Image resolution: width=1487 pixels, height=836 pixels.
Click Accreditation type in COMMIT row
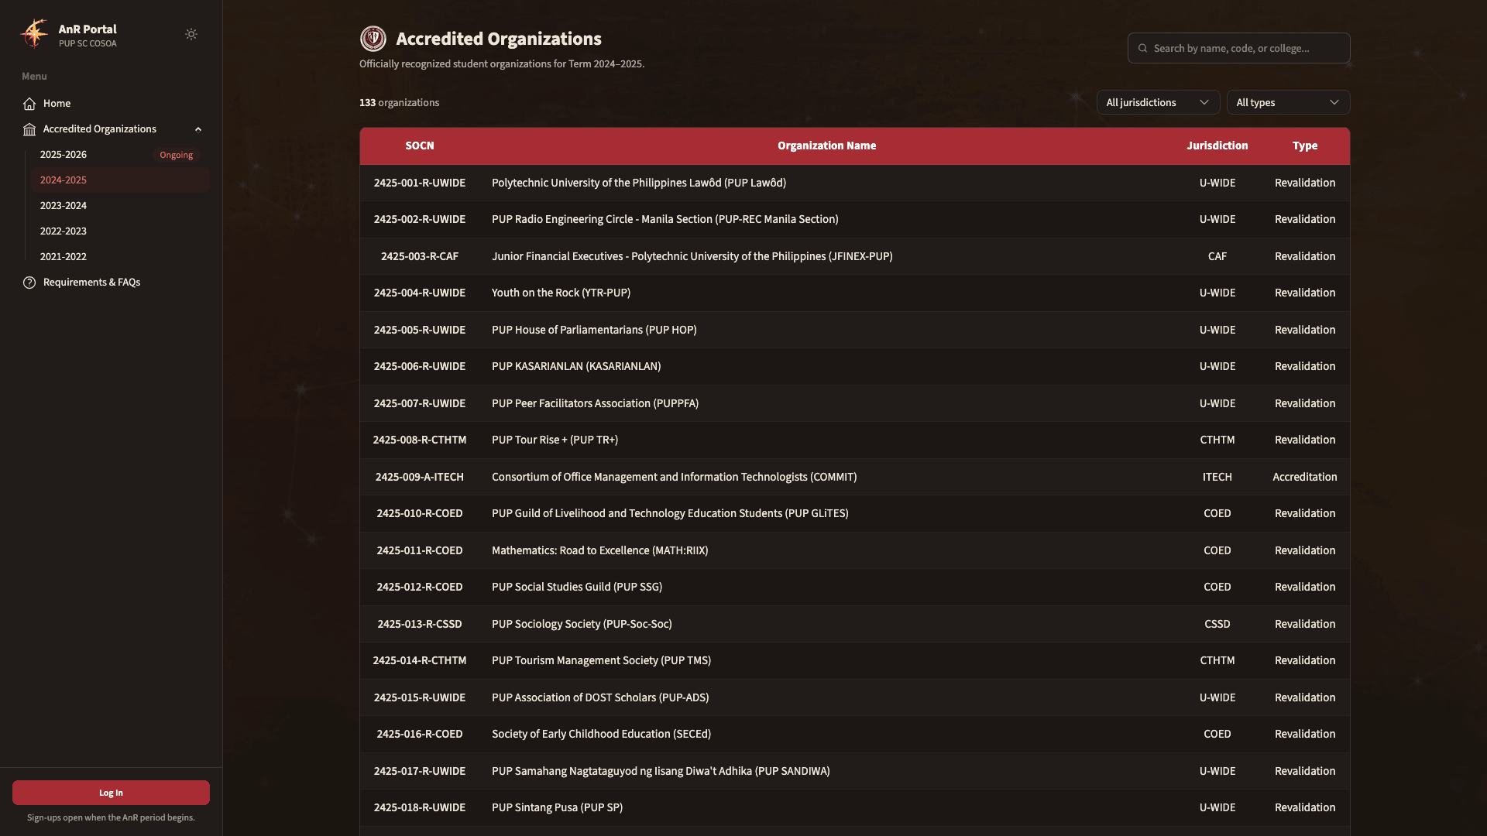coord(1304,477)
